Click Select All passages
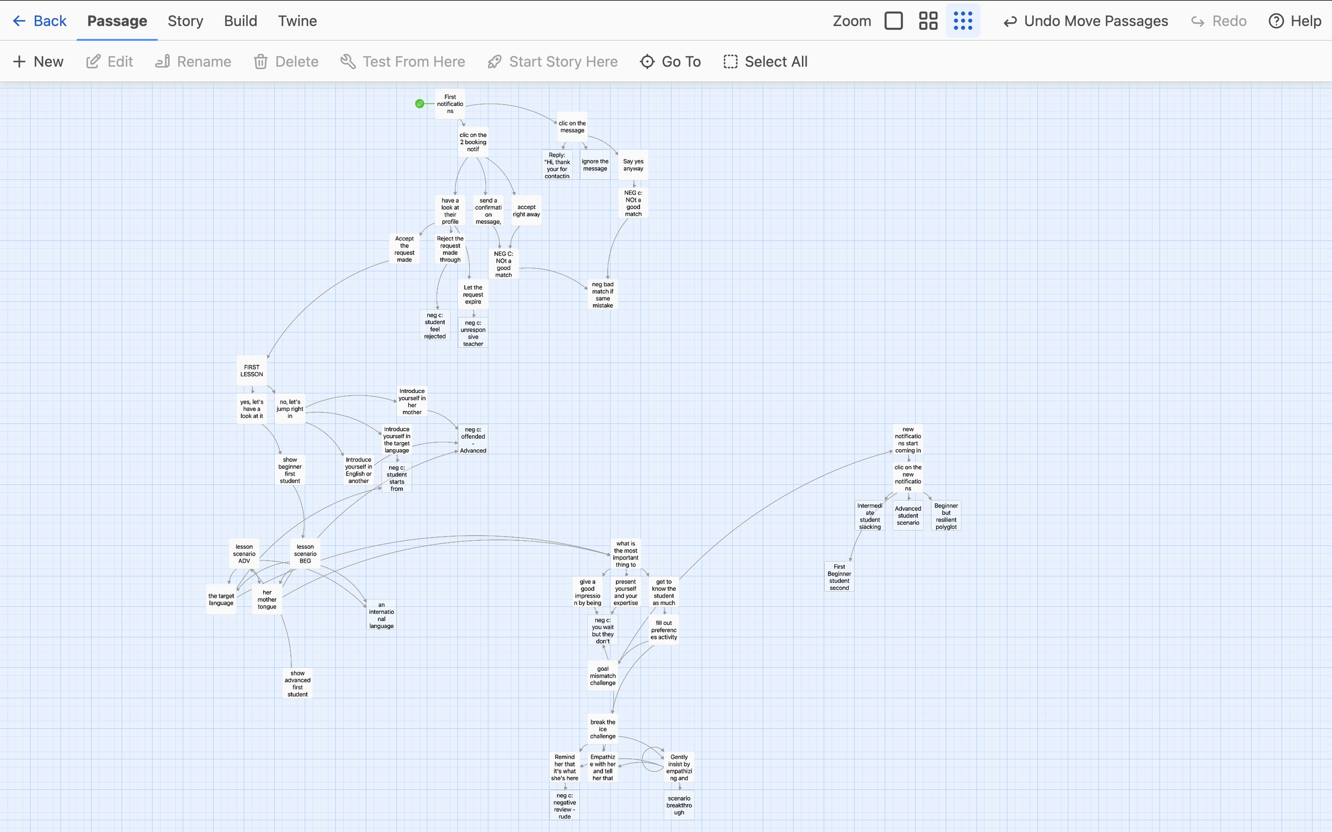 click(x=766, y=62)
